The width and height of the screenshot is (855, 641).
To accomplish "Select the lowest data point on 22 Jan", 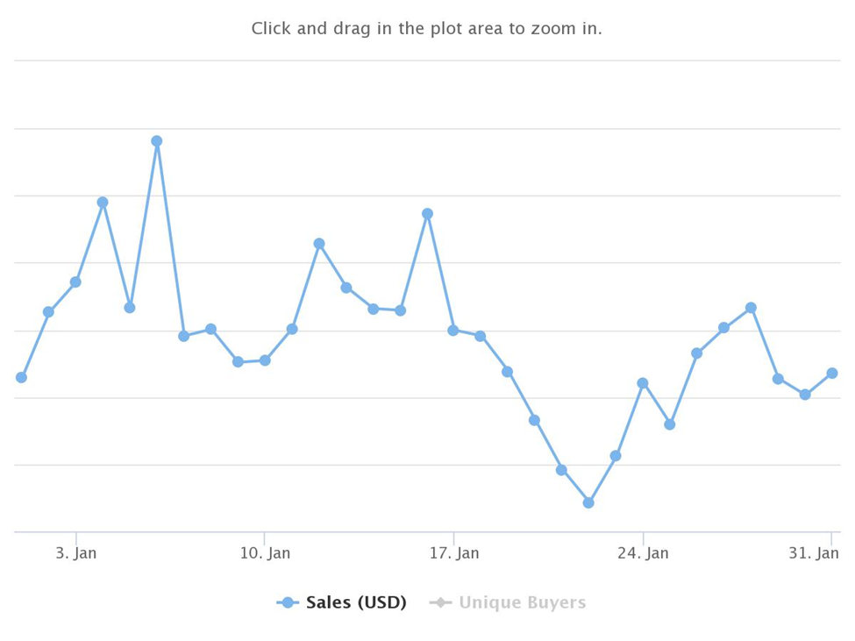I will coord(588,503).
